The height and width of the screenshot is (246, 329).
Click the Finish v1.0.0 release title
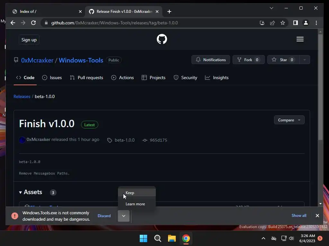tap(47, 124)
